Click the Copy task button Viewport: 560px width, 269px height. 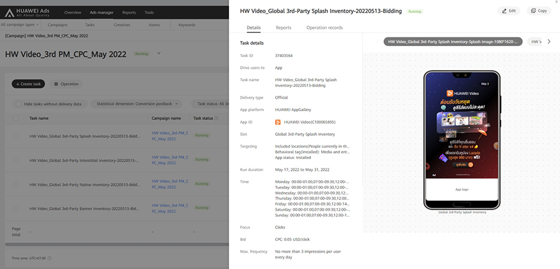pos(539,11)
